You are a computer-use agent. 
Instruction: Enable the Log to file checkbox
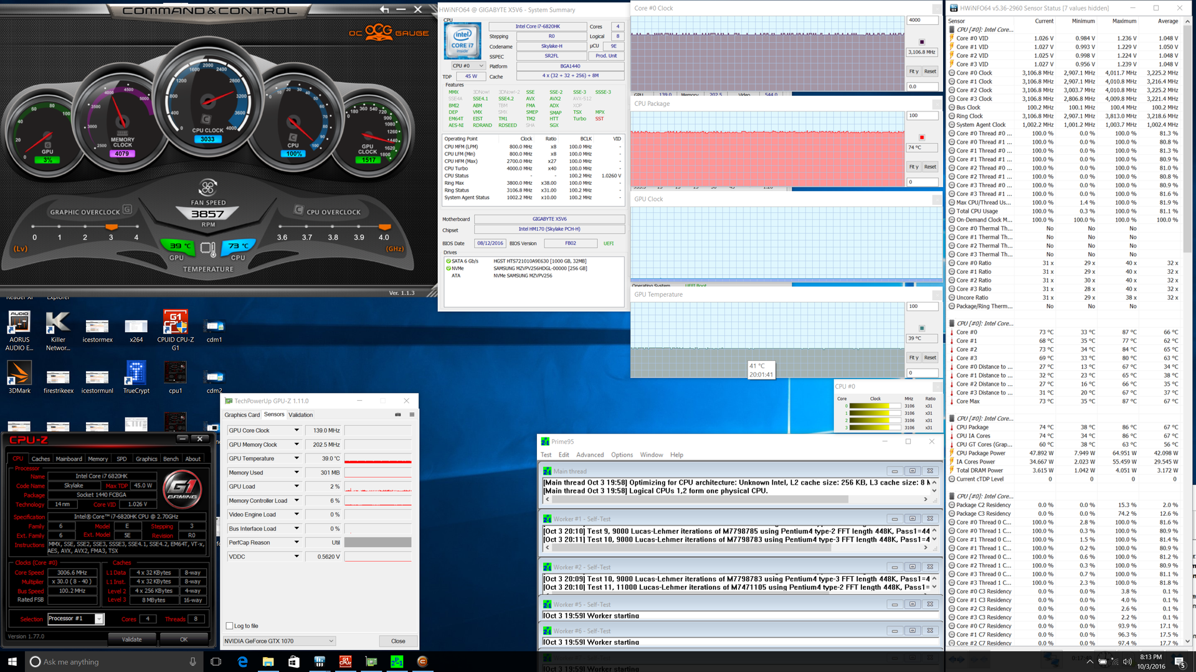(x=229, y=626)
